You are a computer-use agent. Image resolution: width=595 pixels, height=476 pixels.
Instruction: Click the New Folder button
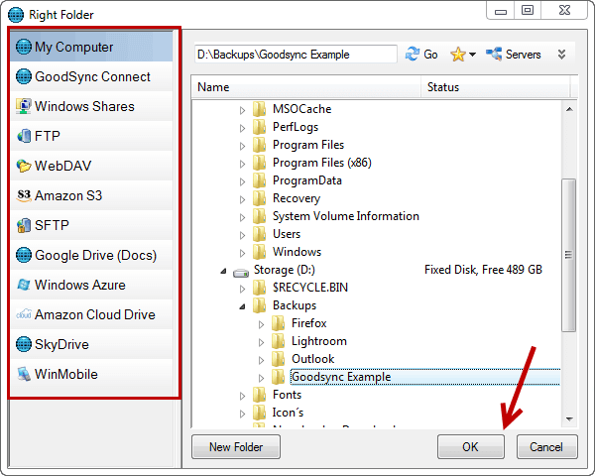tap(236, 447)
